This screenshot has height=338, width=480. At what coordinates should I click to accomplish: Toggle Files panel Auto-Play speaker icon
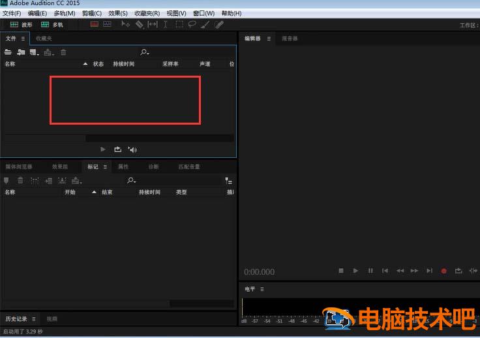[132, 149]
